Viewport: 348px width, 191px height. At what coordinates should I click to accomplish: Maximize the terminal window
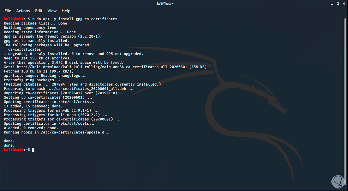(338, 4)
